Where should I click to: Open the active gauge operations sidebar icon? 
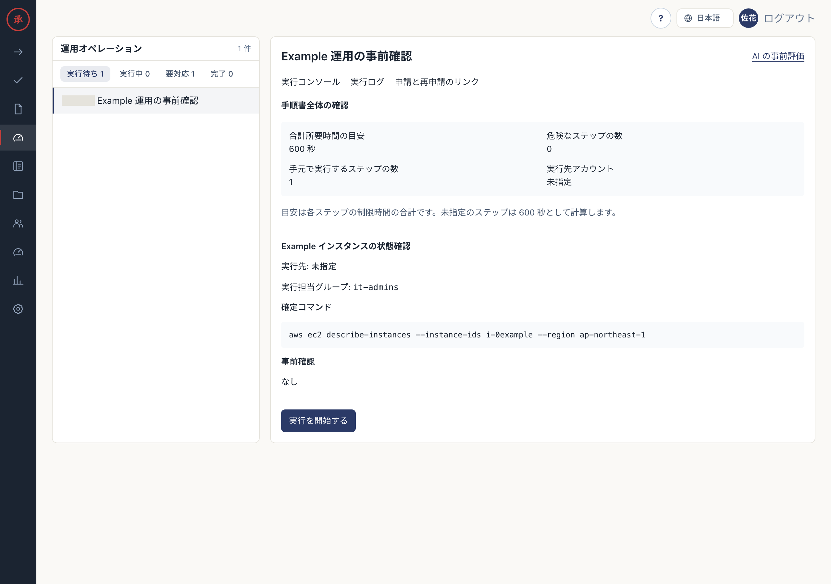pos(18,138)
